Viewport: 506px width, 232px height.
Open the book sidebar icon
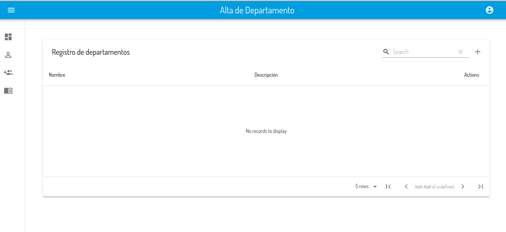coord(8,90)
